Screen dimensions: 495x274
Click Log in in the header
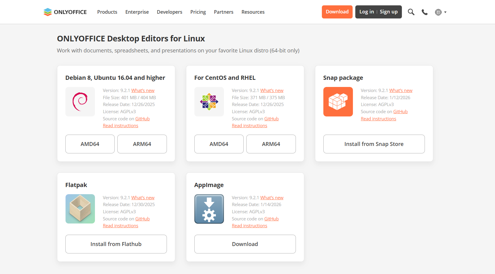point(367,12)
